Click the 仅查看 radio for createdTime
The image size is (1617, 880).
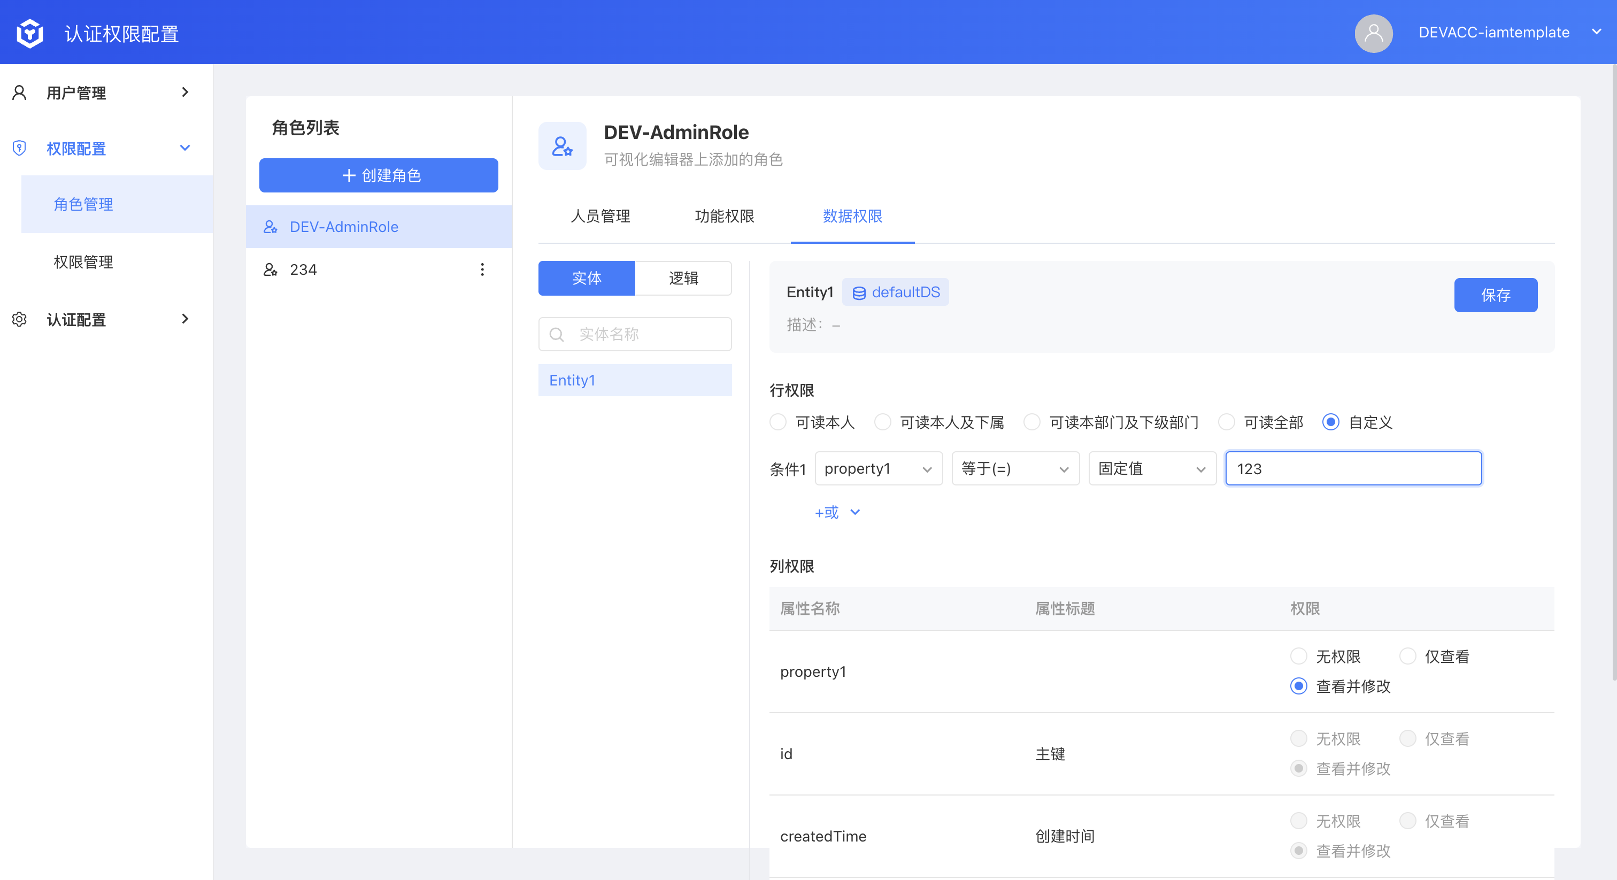(x=1407, y=820)
